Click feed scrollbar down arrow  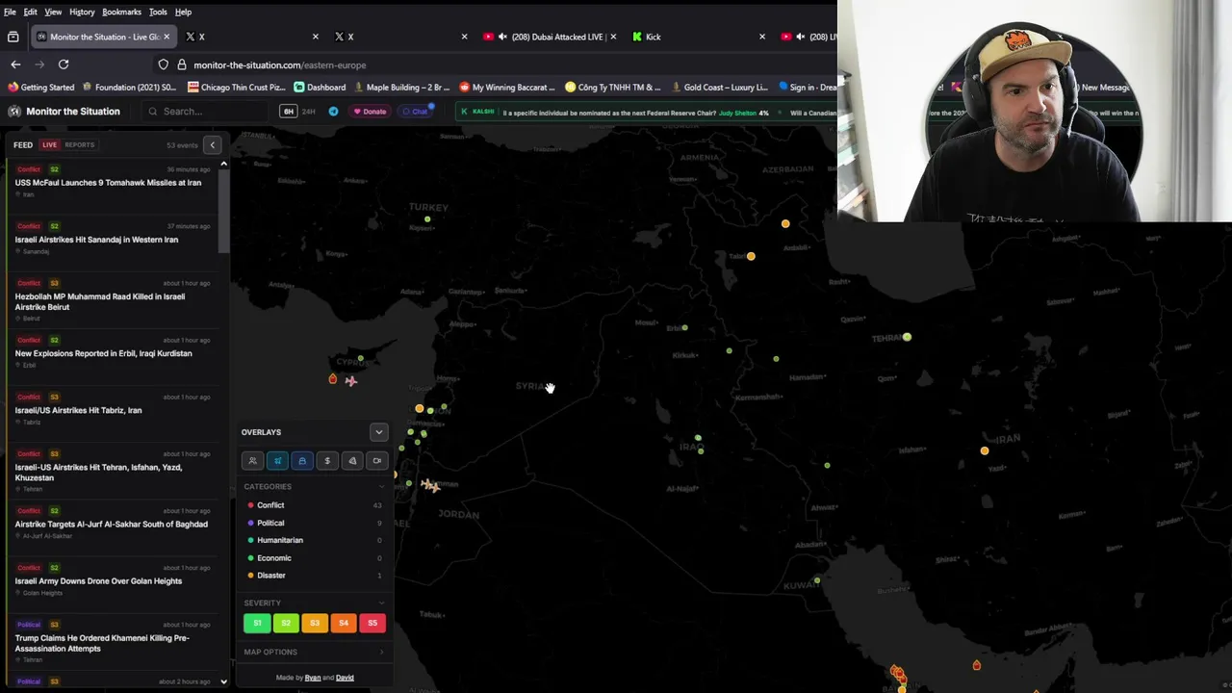(223, 681)
